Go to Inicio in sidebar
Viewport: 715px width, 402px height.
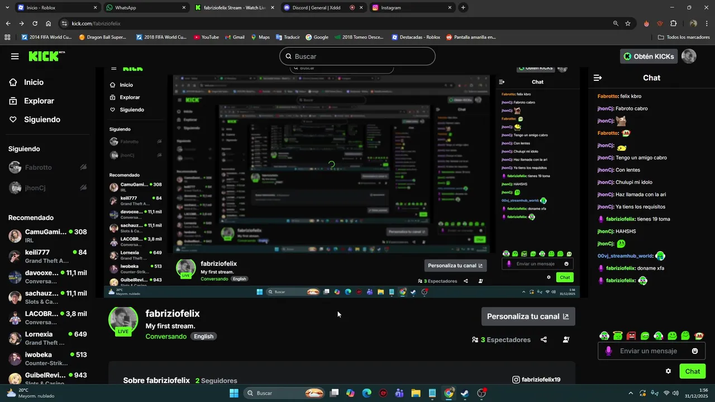coord(34,82)
